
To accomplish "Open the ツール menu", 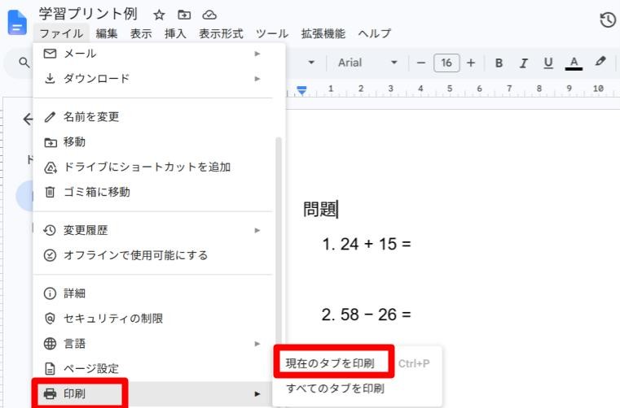I will pos(272,33).
